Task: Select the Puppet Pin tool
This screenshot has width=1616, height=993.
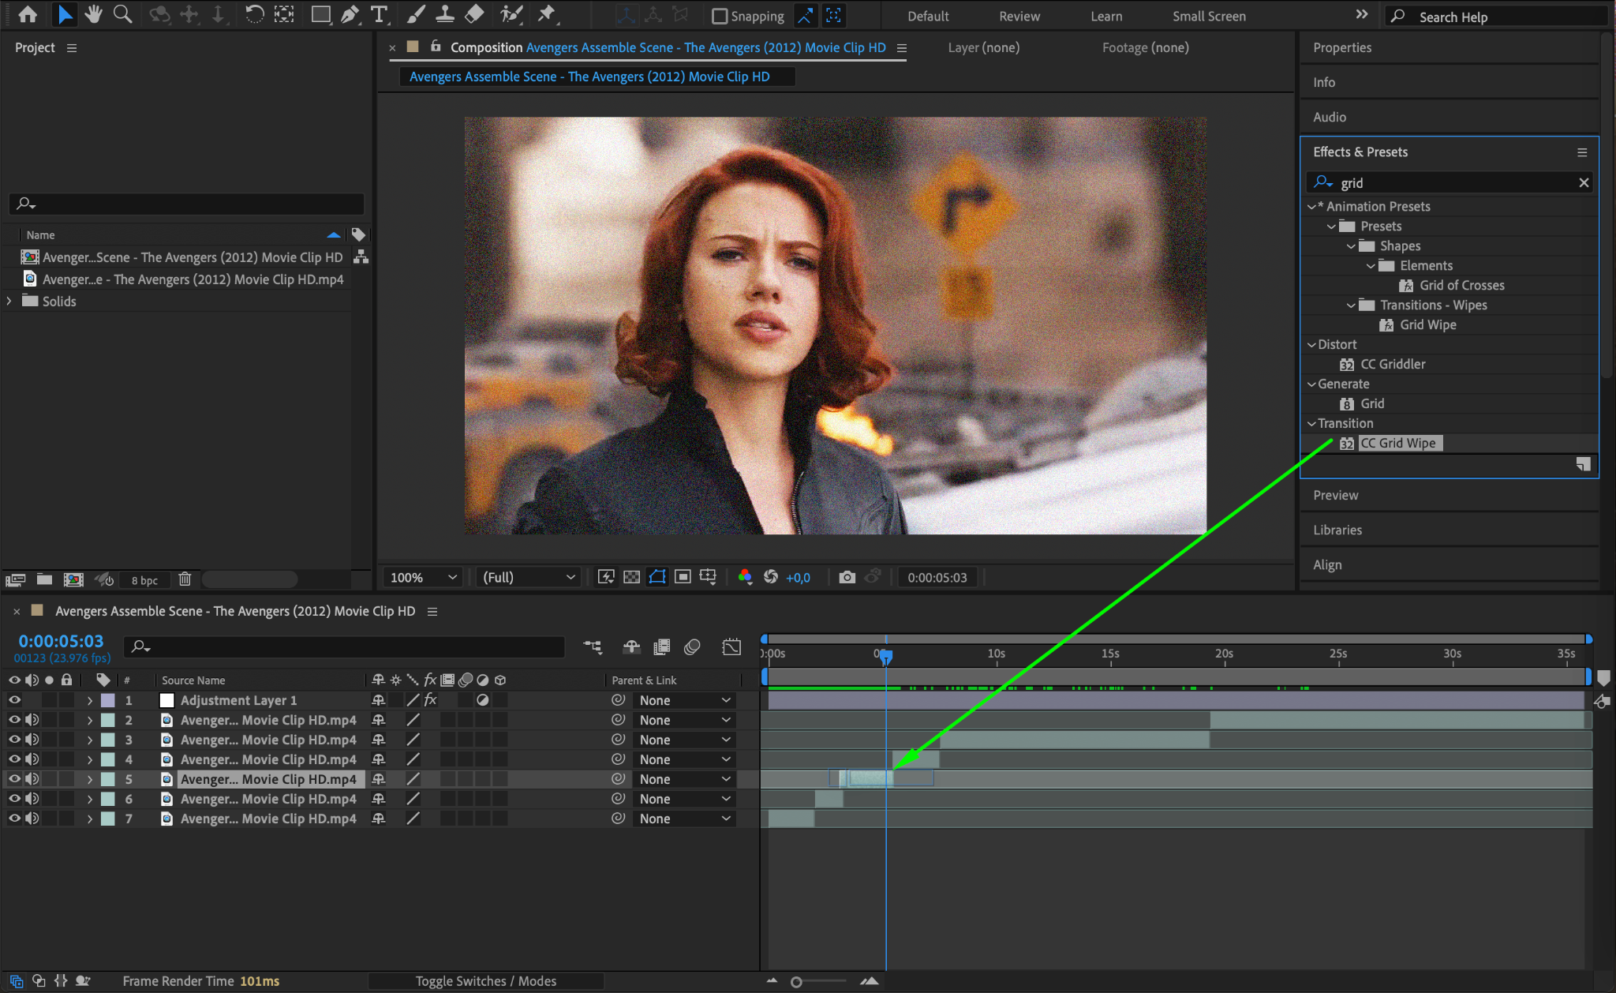Action: click(x=546, y=14)
